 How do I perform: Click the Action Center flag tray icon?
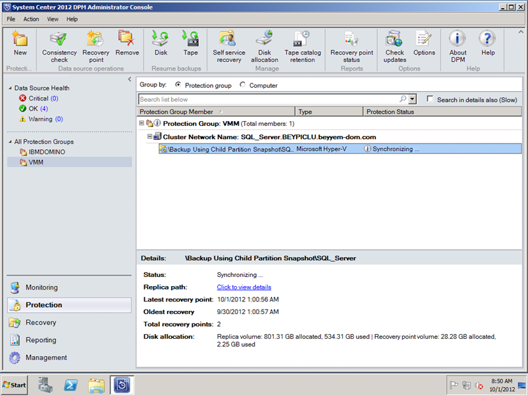click(454, 385)
